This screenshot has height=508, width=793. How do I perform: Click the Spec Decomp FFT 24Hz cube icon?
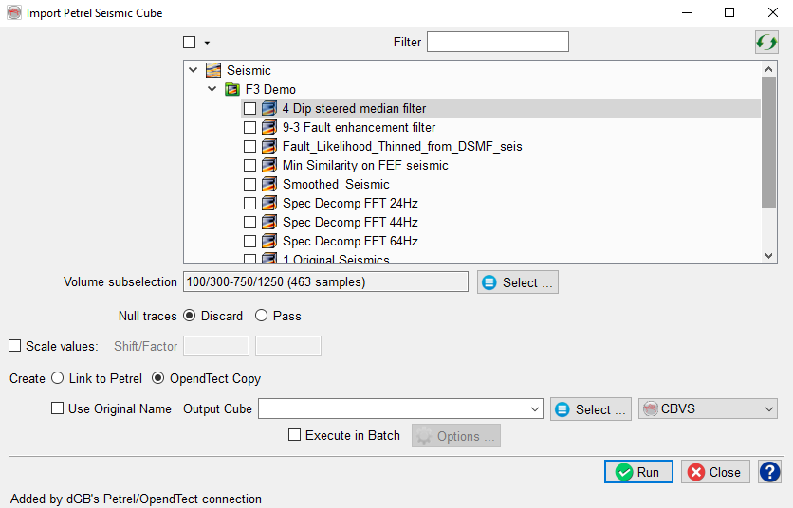point(269,203)
